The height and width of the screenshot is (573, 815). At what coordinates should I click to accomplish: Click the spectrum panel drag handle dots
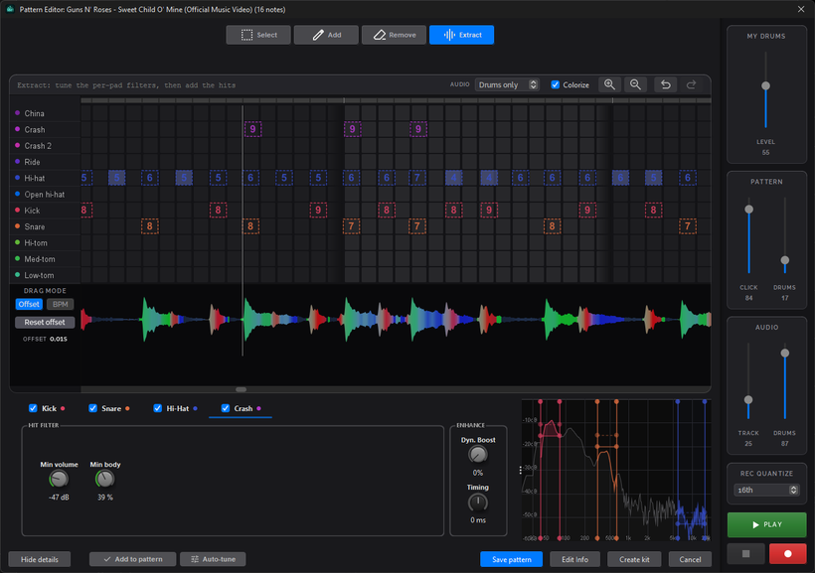pyautogui.click(x=520, y=470)
